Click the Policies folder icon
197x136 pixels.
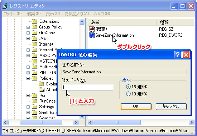coord(34,78)
